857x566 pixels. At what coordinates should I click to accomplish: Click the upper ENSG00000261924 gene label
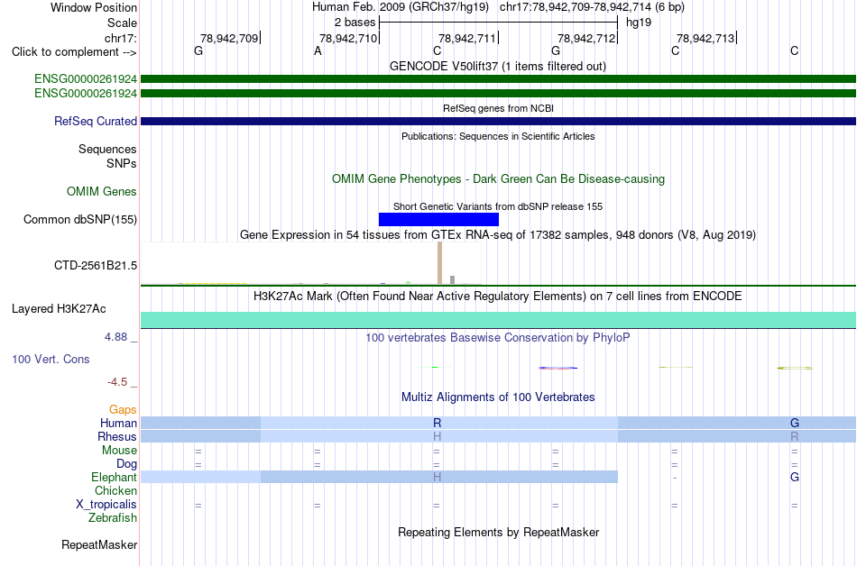click(x=86, y=79)
